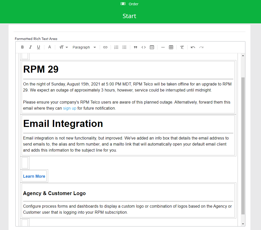
Task: Click the 'Formatted Rich Text Area' label
Action: (36, 39)
